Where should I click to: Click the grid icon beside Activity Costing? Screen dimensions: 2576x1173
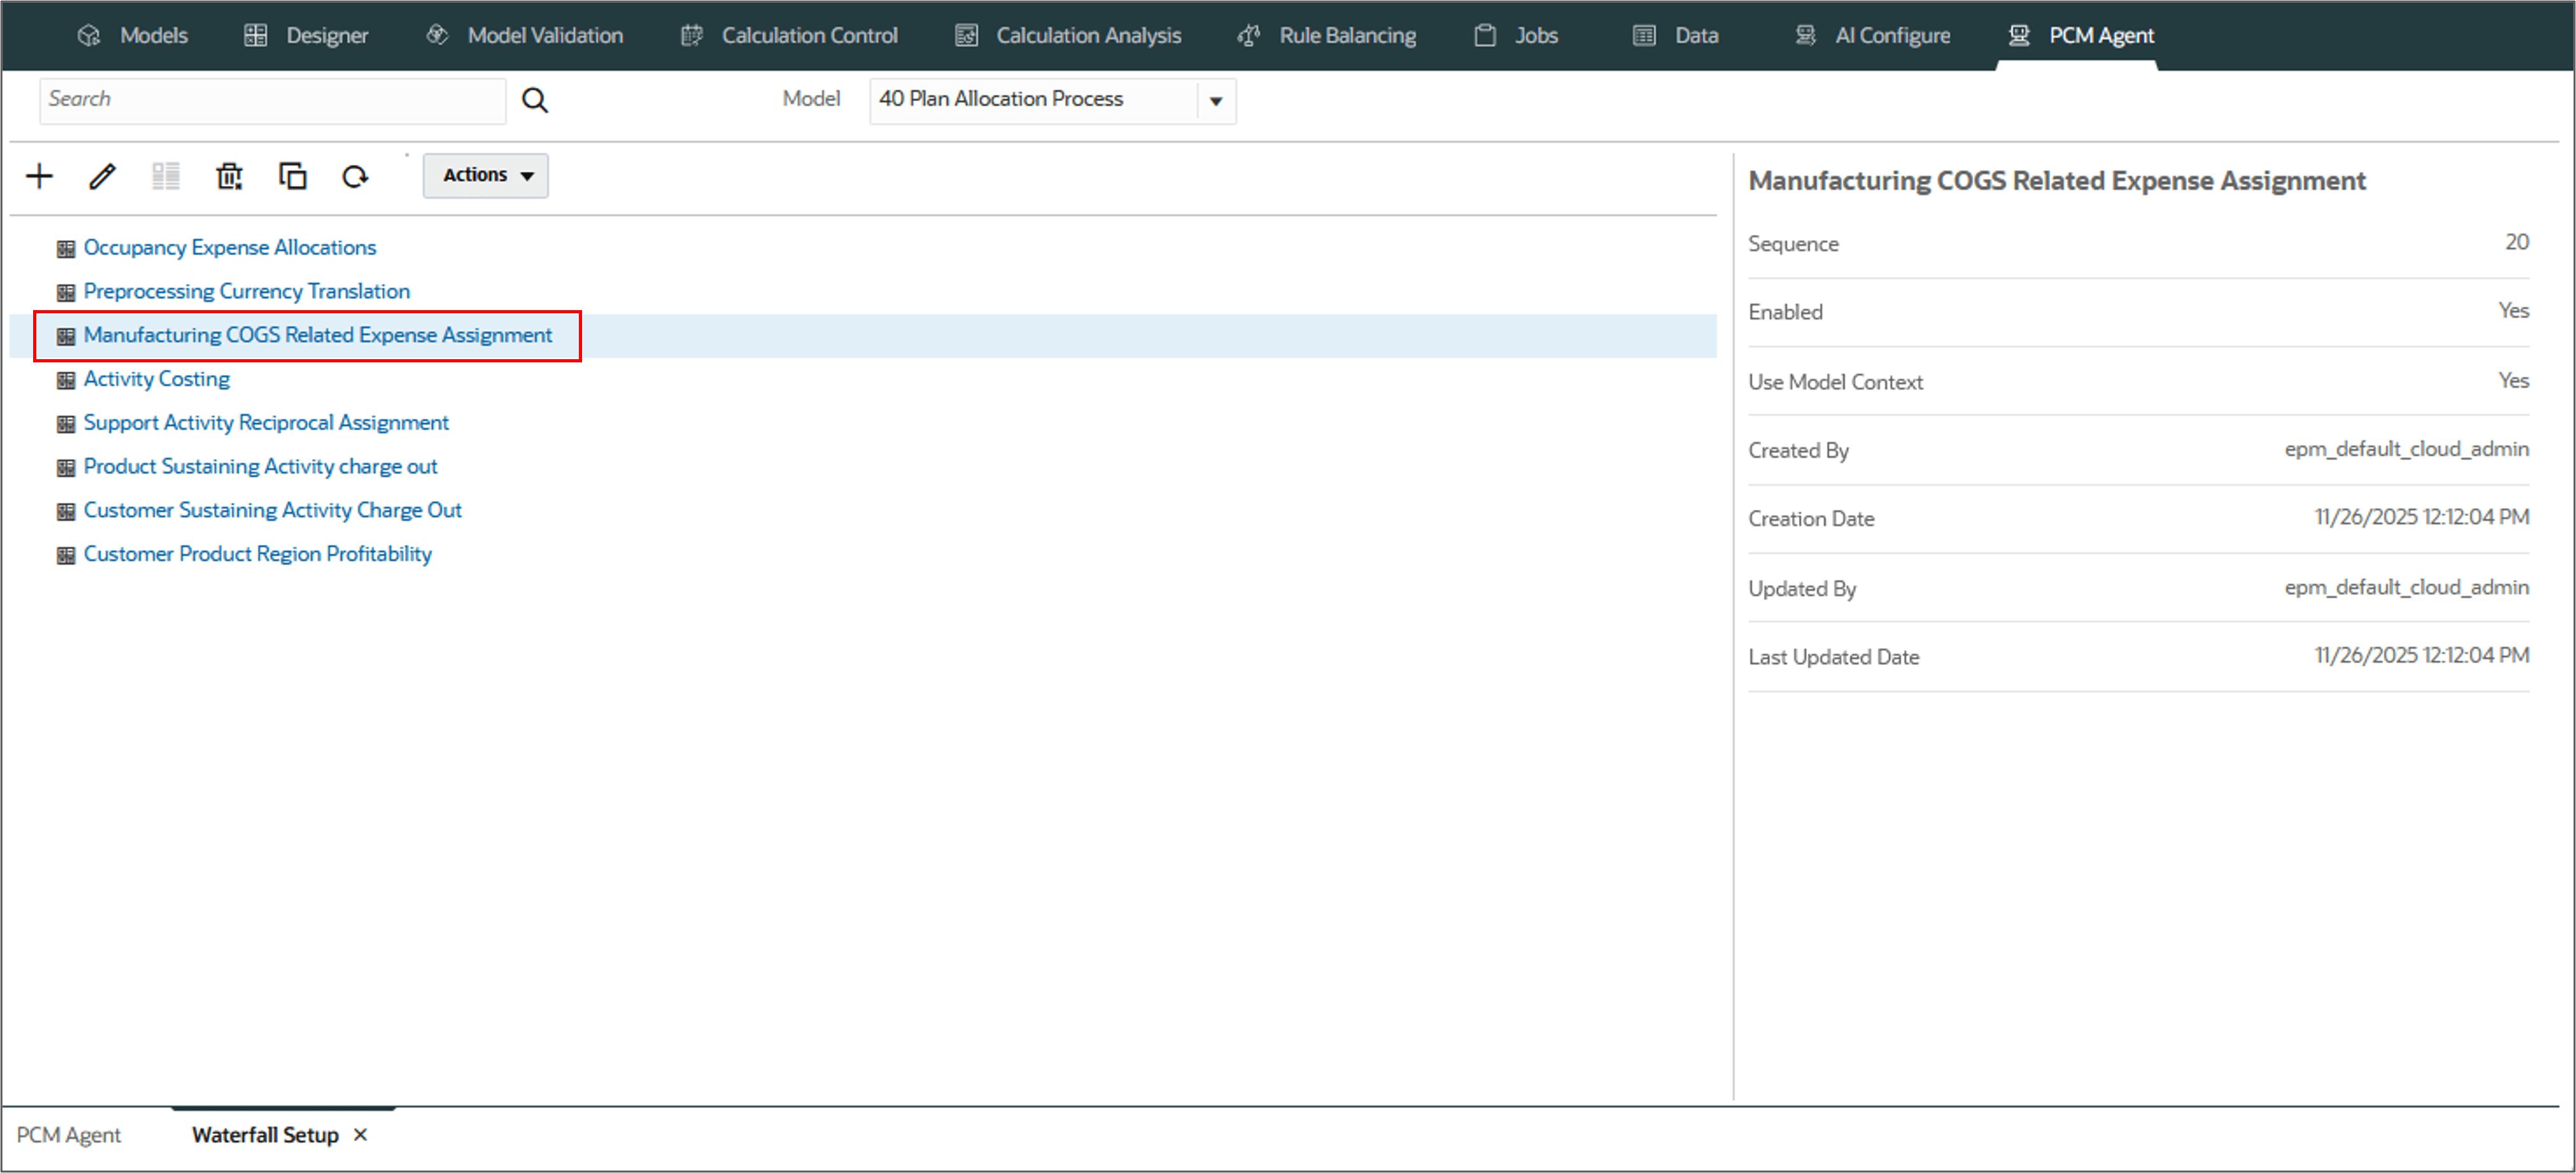point(66,380)
